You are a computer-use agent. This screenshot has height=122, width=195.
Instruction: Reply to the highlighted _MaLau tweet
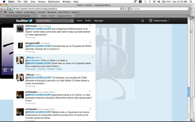point(58,69)
